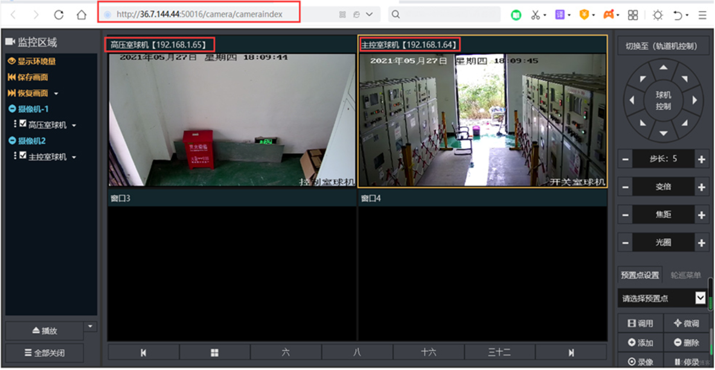Viewport: 715px width, 370px height.
Task: Select 高压室球机 video feed window
Action: point(232,120)
